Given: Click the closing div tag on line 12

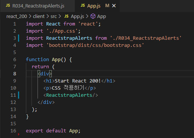Looking at the screenshot, I should point(46,102).
